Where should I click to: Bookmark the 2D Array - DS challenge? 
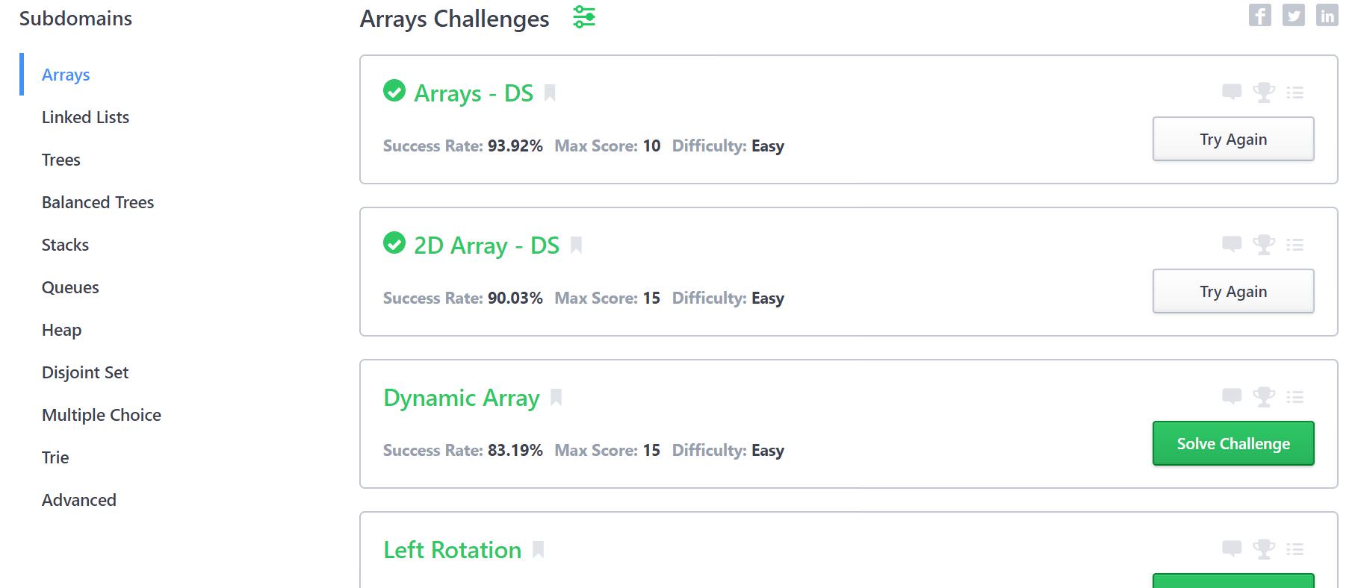576,245
